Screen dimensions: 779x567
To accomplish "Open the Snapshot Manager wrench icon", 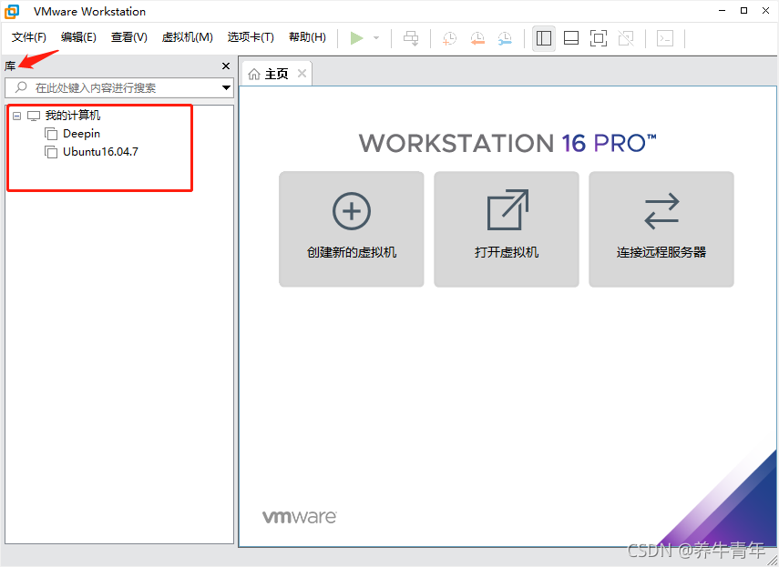I will 505,38.
